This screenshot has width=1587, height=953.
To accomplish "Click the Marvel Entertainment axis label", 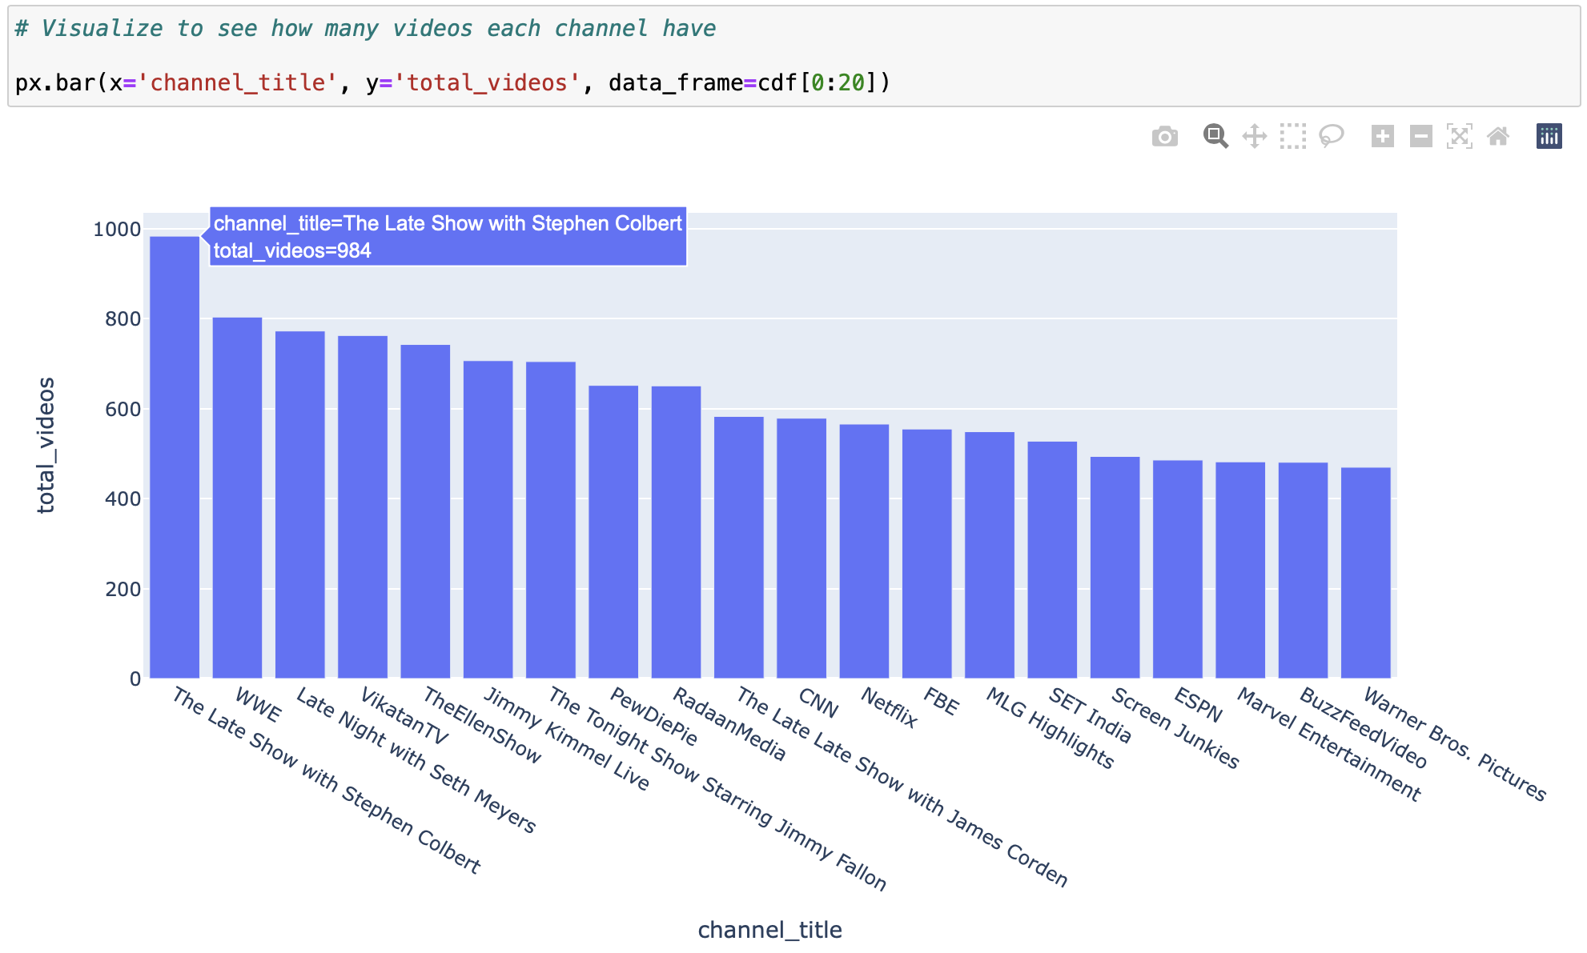I will pos(1329,744).
